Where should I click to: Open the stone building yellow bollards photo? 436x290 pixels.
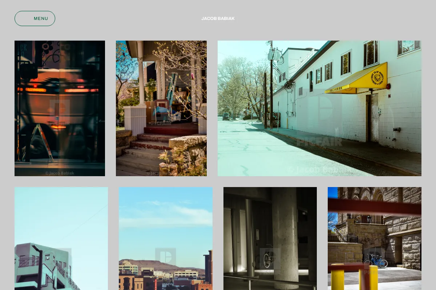[x=375, y=239]
